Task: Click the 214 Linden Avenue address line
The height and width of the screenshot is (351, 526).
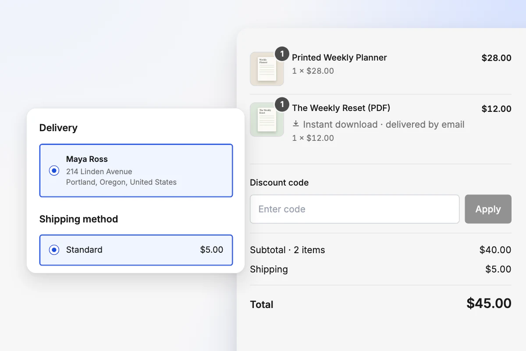Action: tap(99, 172)
